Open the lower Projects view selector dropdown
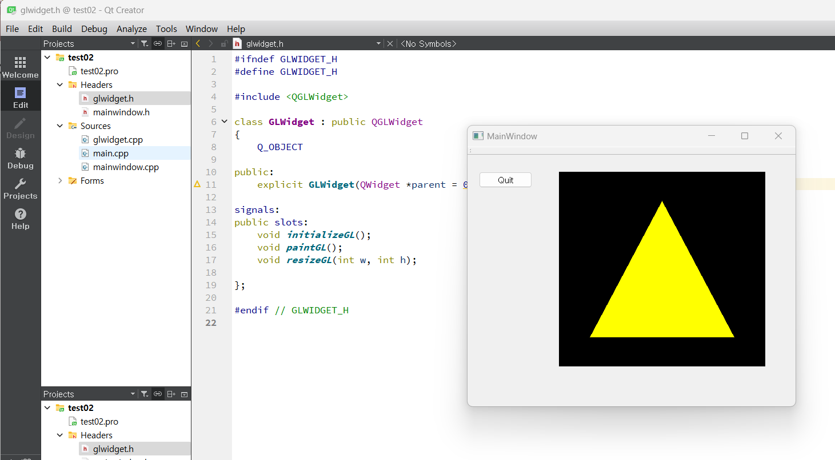This screenshot has height=460, width=835. 89,394
